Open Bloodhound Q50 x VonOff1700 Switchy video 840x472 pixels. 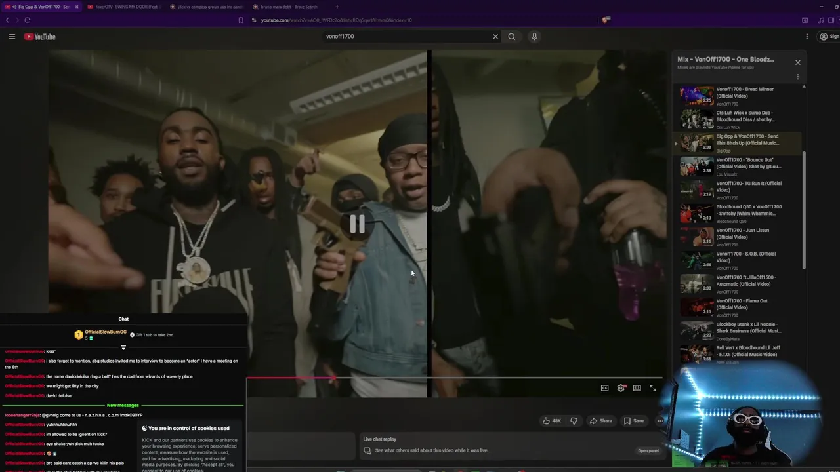tap(738, 214)
